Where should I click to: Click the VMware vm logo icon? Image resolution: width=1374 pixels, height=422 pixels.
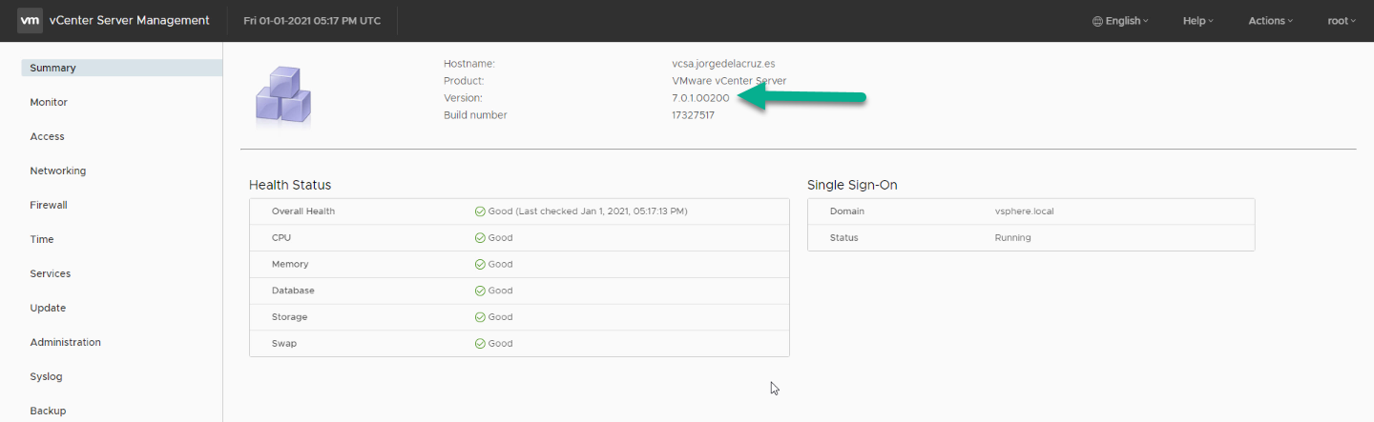coord(30,20)
